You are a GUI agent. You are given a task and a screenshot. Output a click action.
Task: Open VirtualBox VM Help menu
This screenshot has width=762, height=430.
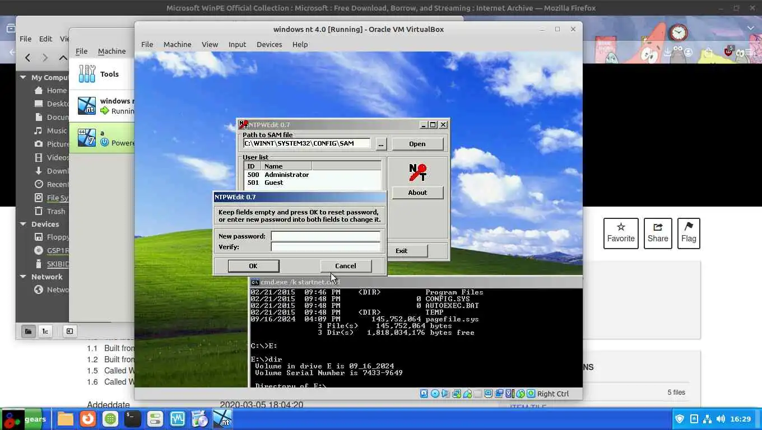point(300,44)
